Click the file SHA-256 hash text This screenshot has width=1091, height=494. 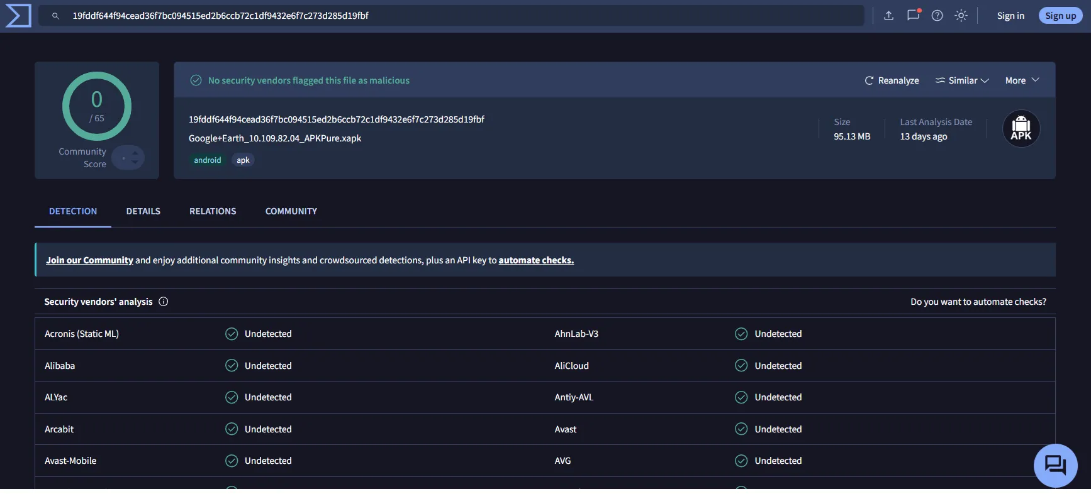point(337,119)
